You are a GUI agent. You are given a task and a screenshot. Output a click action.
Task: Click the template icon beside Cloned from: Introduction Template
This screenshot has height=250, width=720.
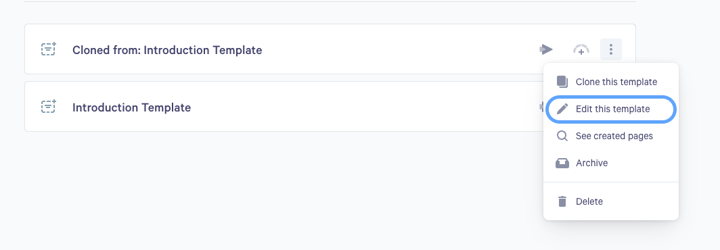48,49
